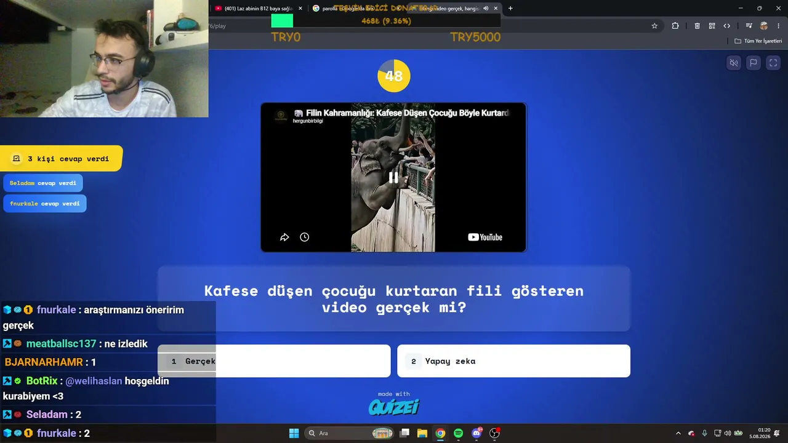Open File Explorer from the taskbar
The image size is (788, 443).
tap(422, 433)
